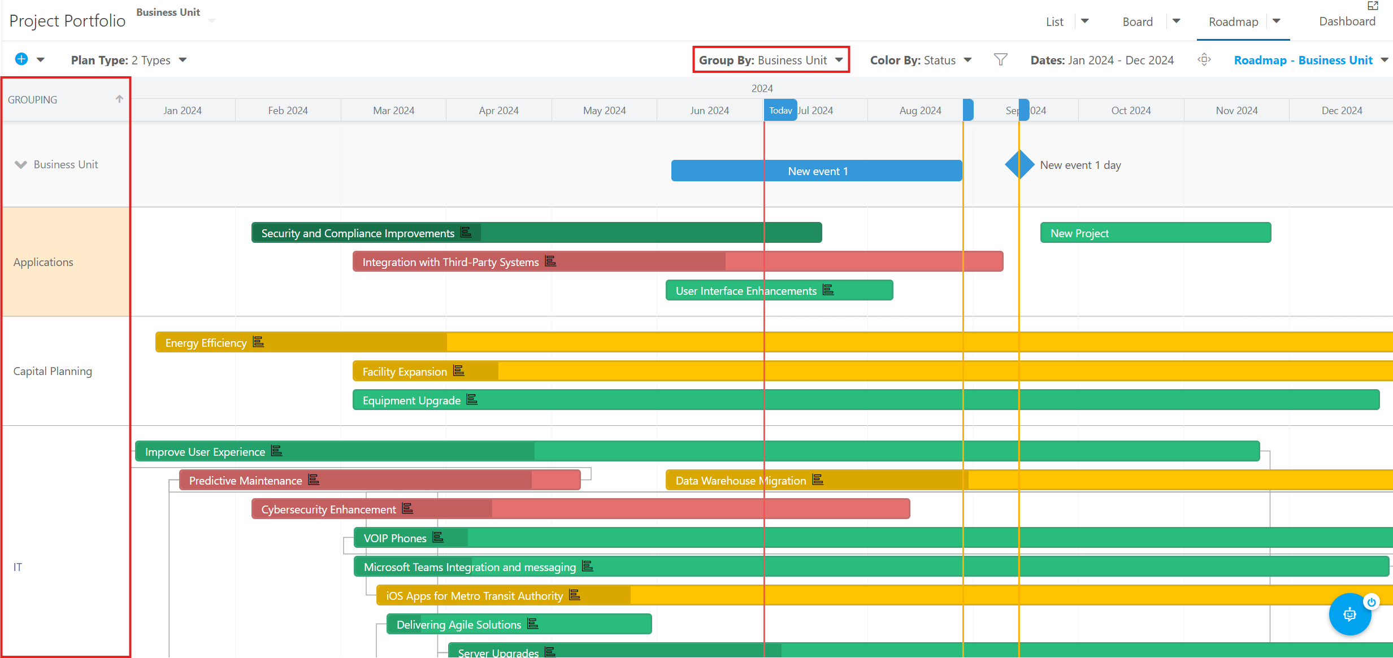Click the New Project bar
Screen dimensions: 1393x658
1156,233
